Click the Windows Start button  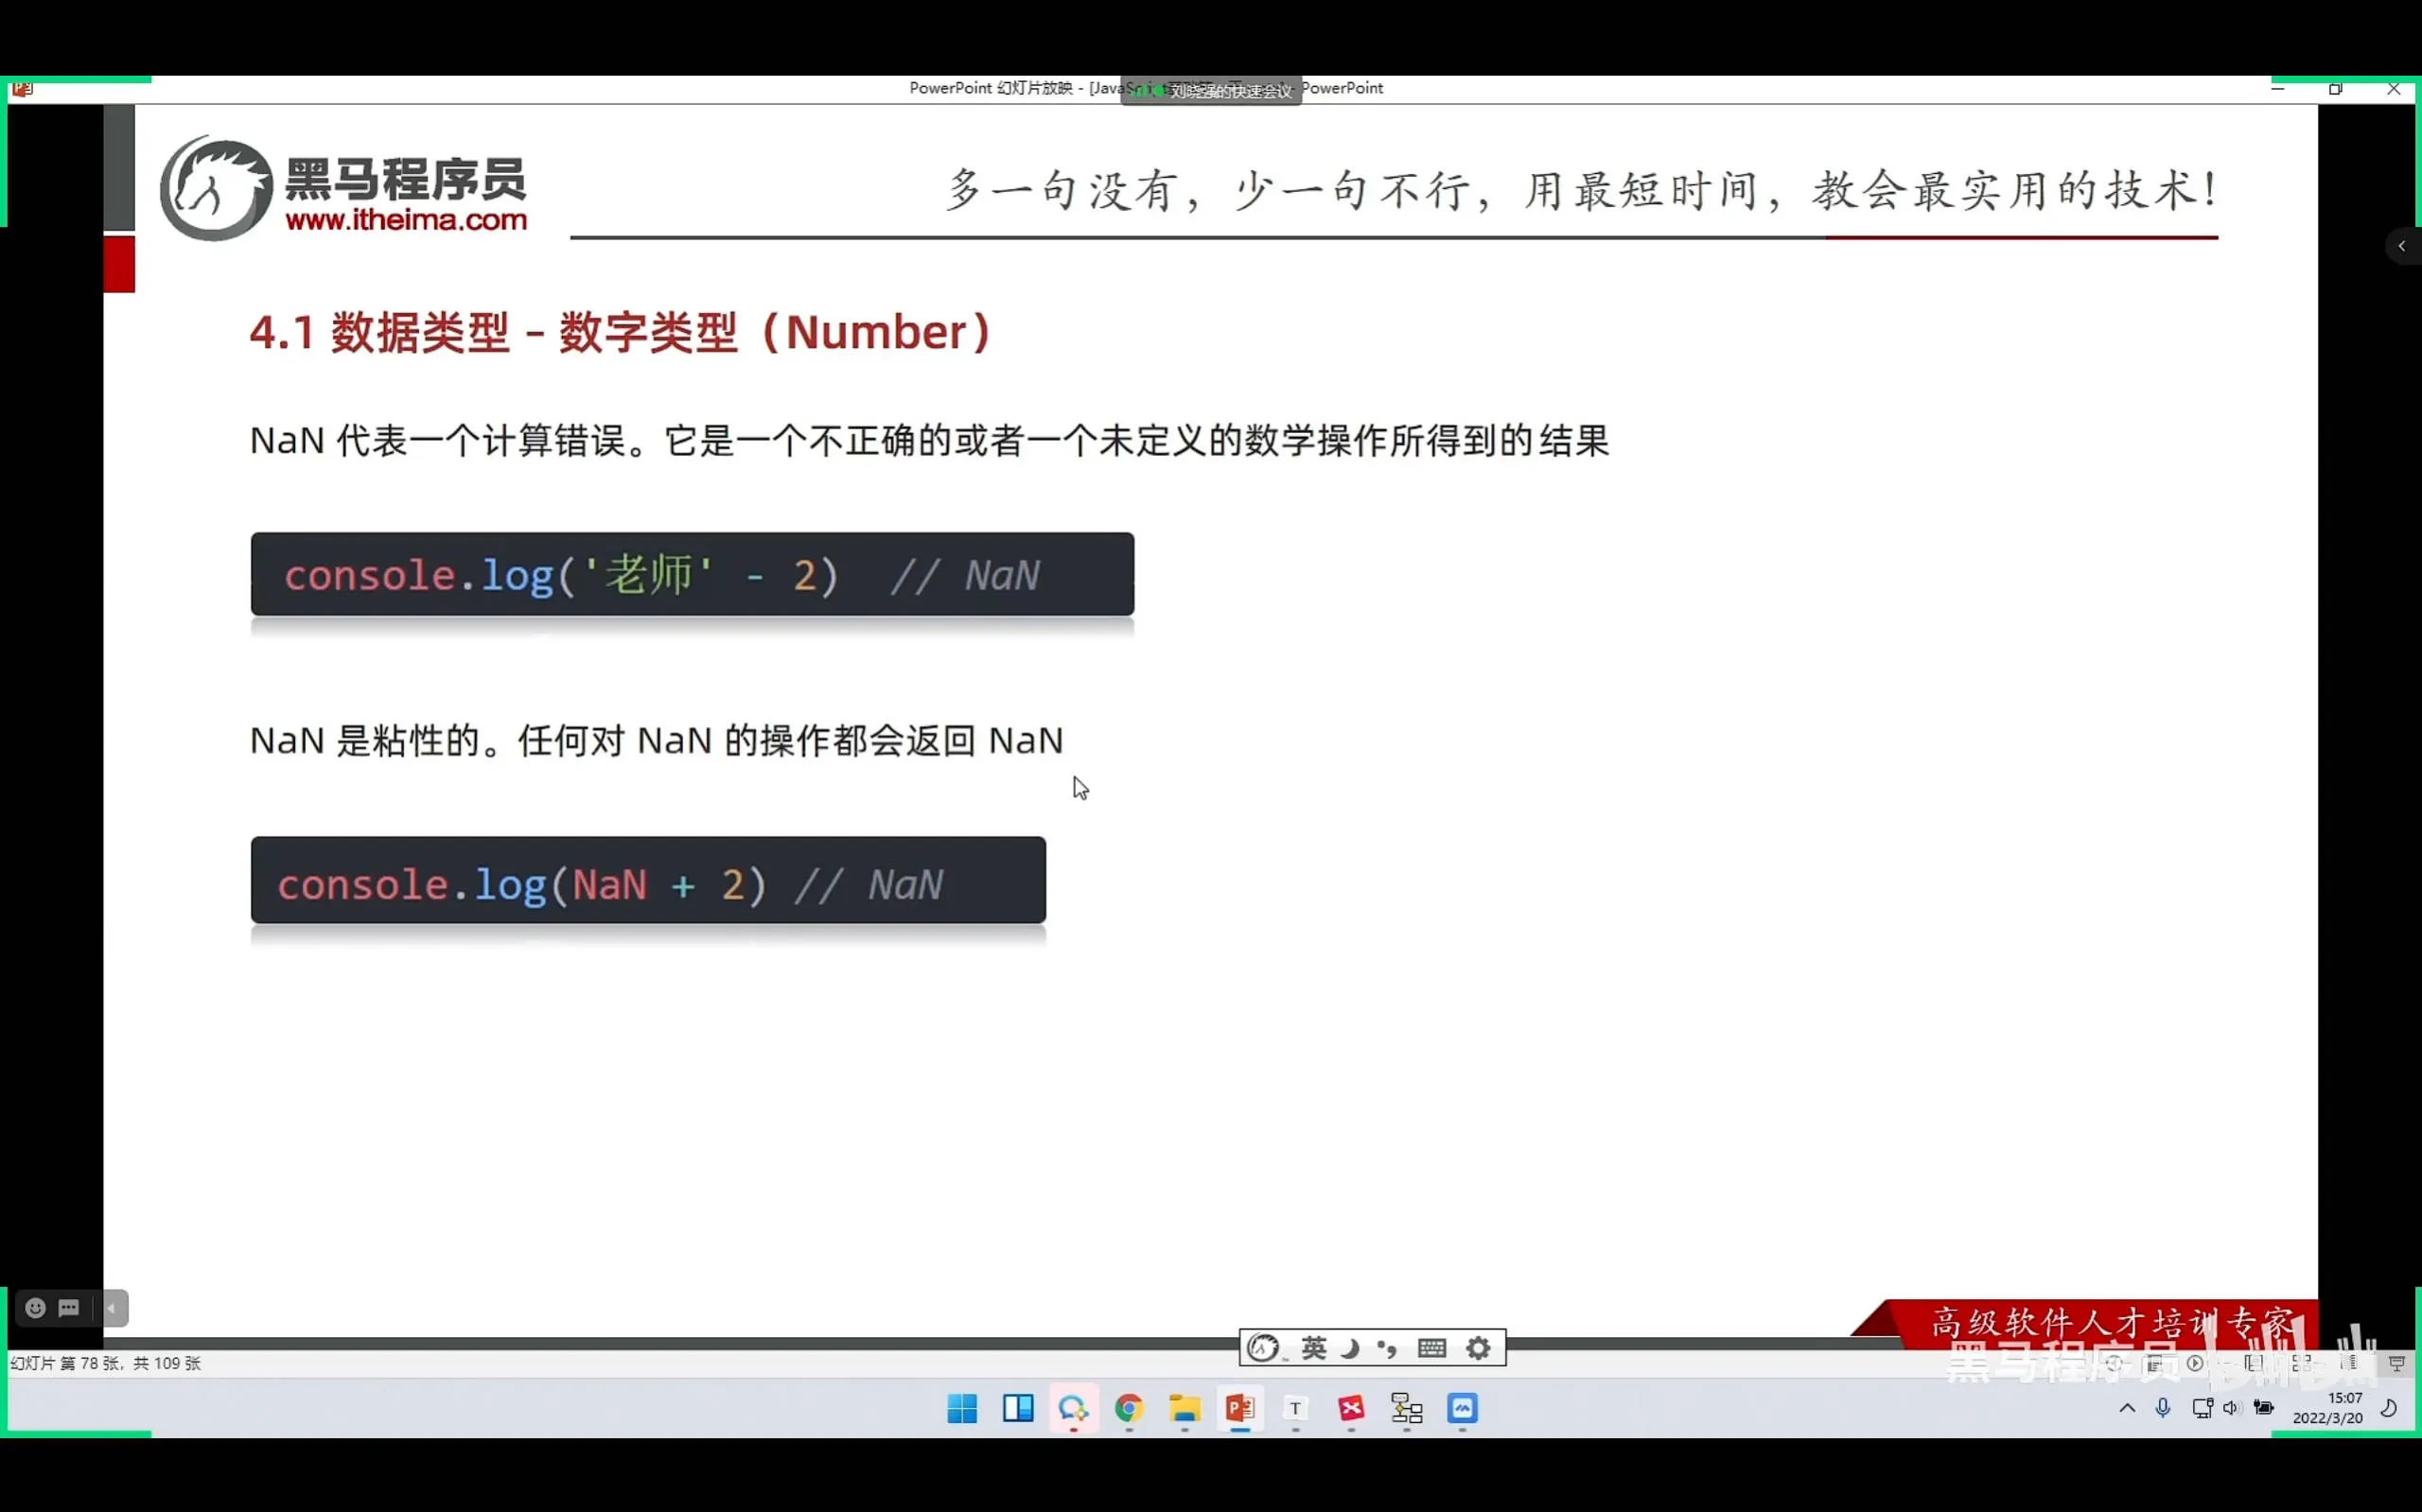(x=961, y=1408)
